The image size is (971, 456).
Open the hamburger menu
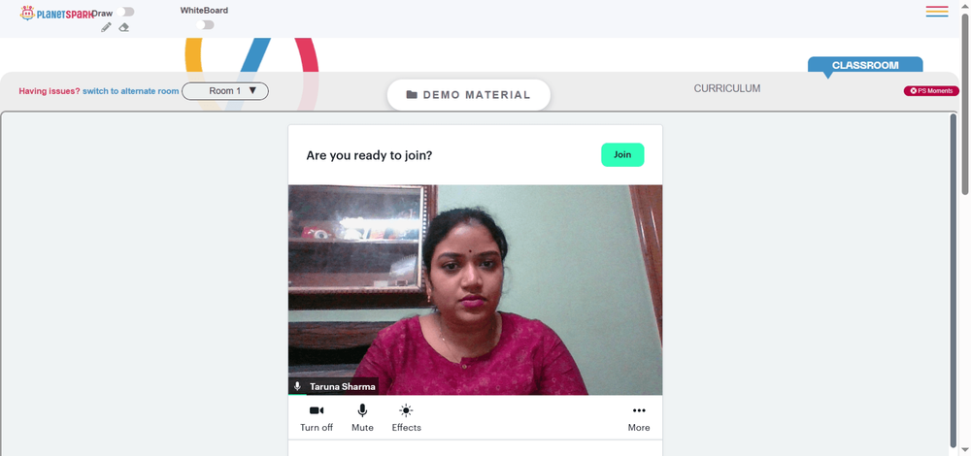[x=937, y=11]
